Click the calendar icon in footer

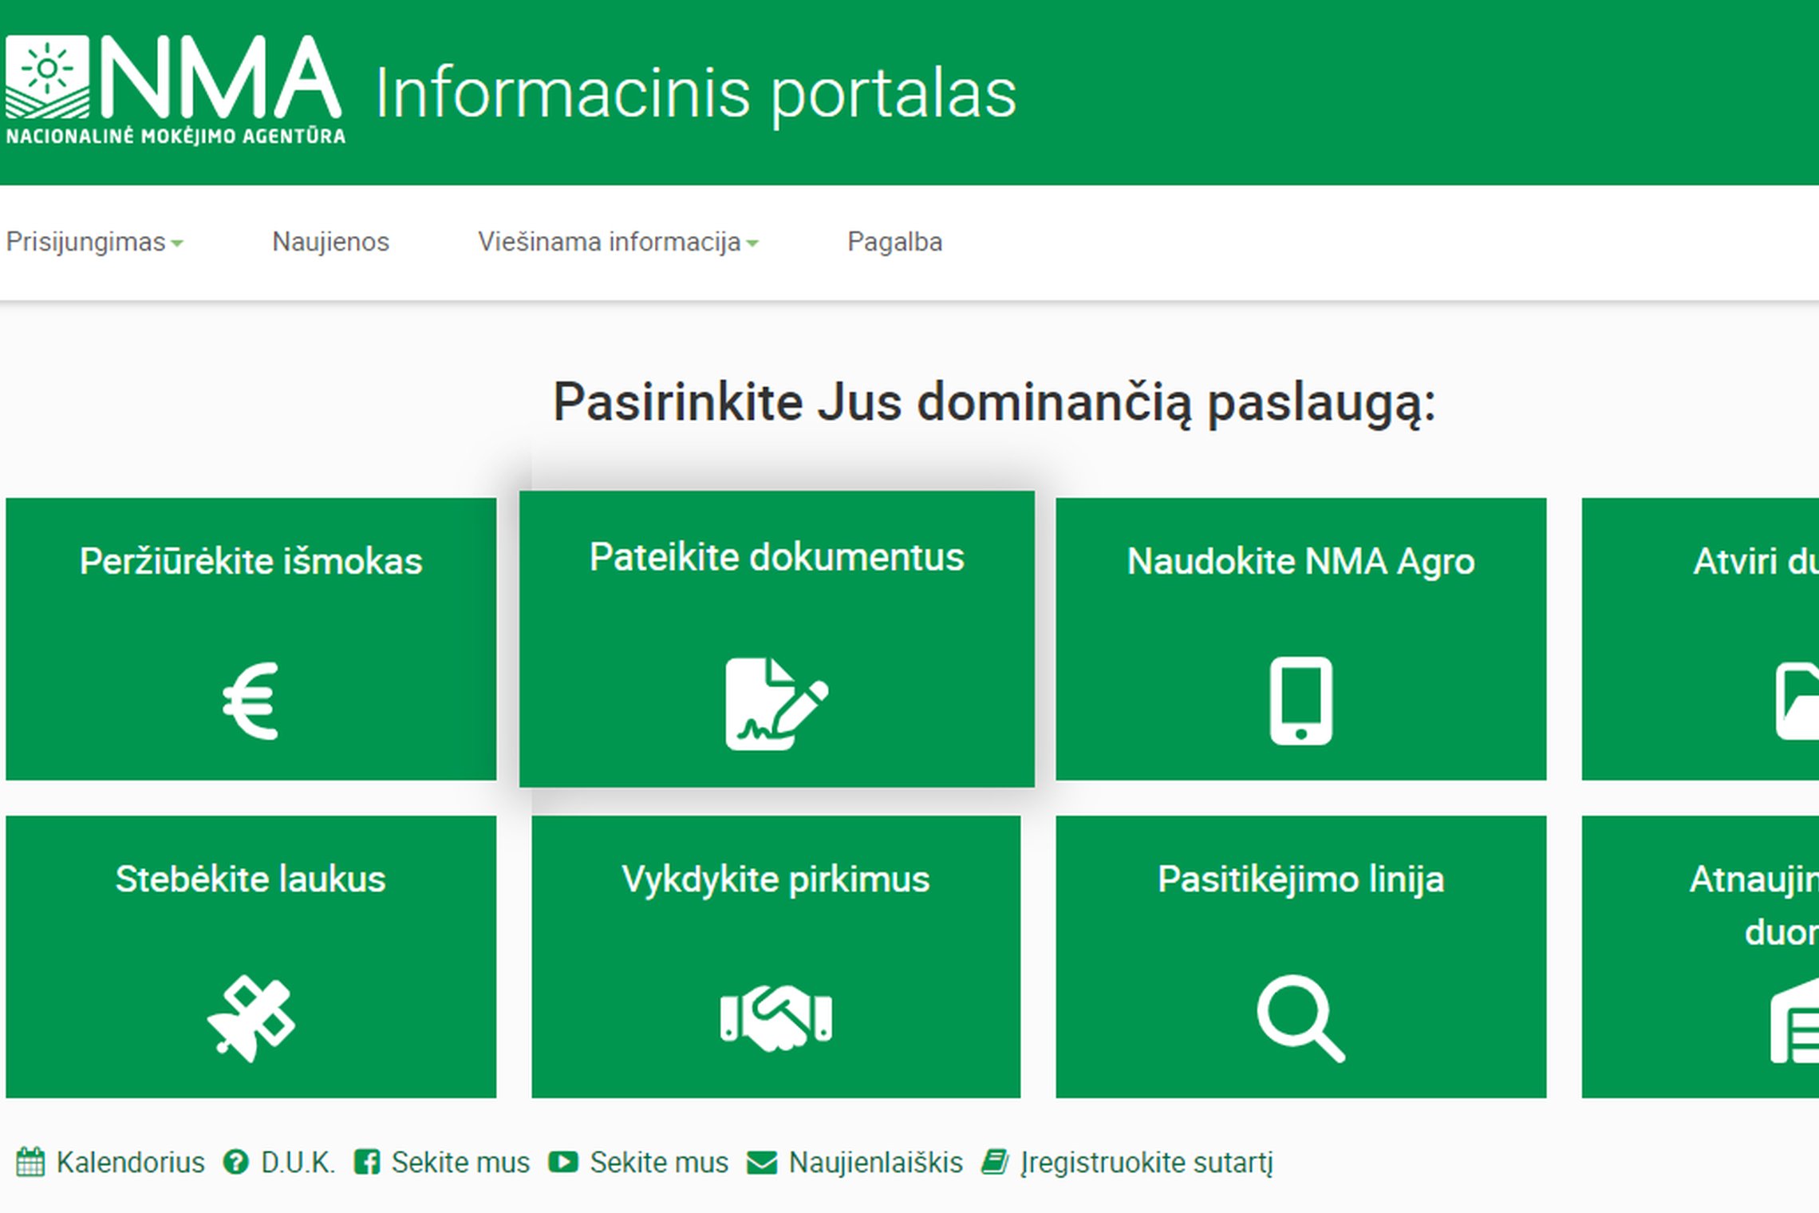(x=30, y=1162)
